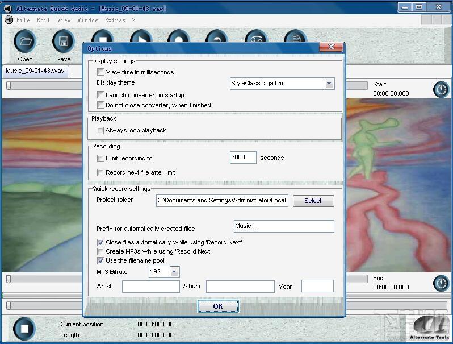Screen dimensions: 453x344
Task: Click the Start position slider handle
Action: pos(9,86)
